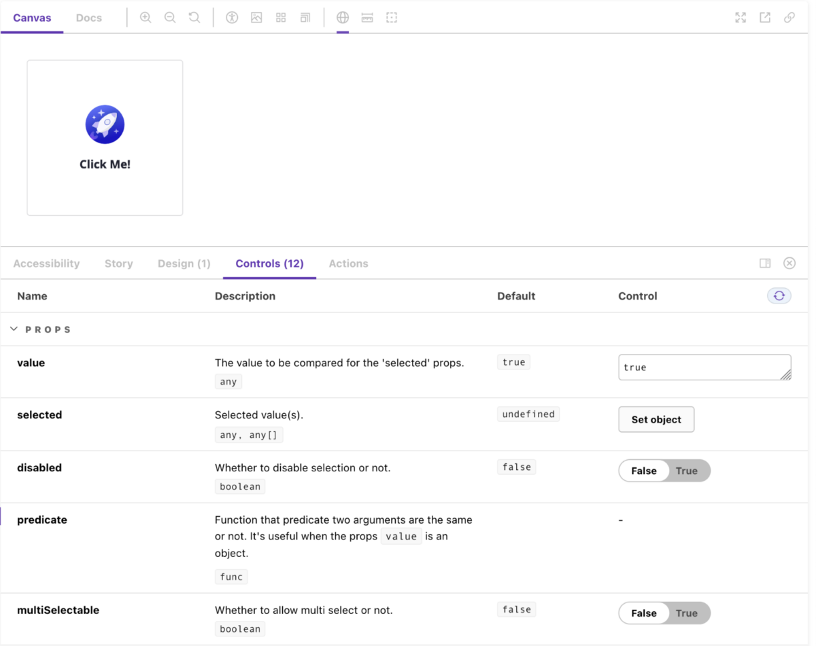Toggle the measure tool
This screenshot has width=816, height=646.
(367, 17)
